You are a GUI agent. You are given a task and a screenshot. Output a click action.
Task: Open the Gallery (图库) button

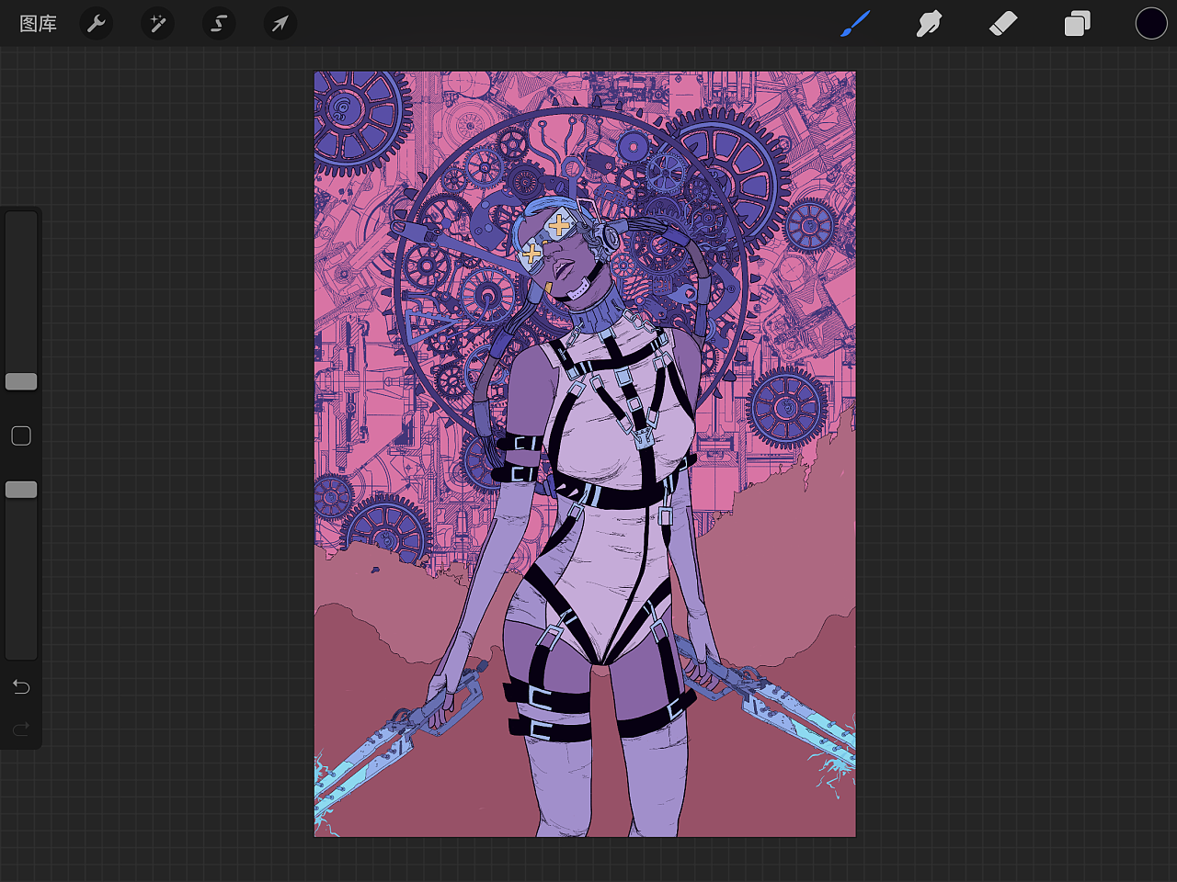39,24
